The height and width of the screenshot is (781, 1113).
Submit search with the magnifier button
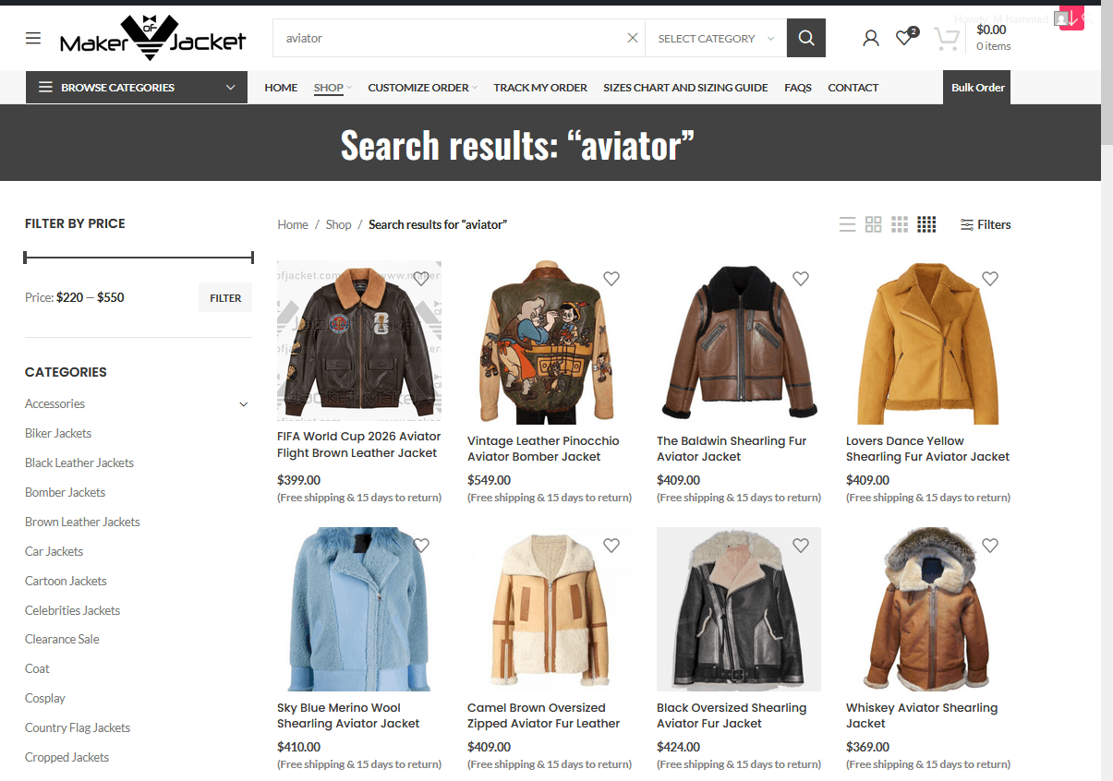[806, 38]
